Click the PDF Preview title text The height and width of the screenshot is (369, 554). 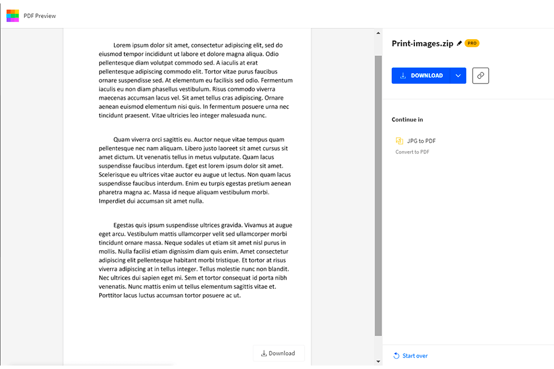tap(40, 16)
